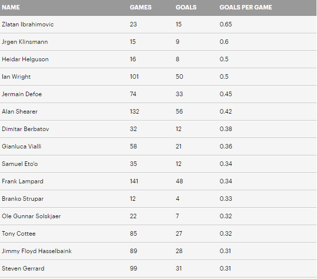Click Dimitar Berbatov's name
317x279 pixels.
pyautogui.click(x=25, y=129)
